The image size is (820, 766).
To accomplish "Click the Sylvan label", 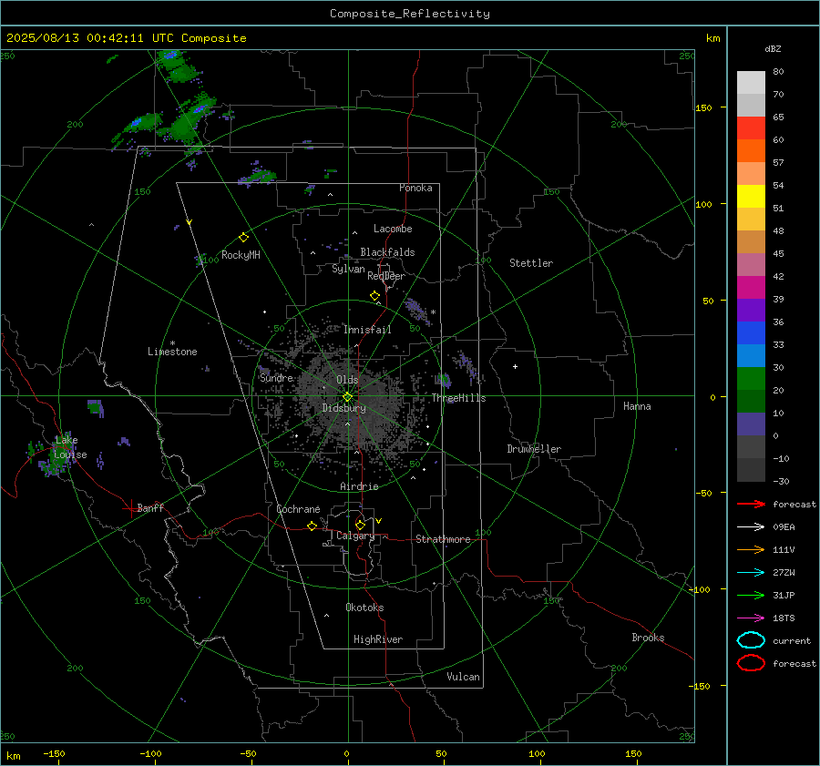I will point(348,269).
